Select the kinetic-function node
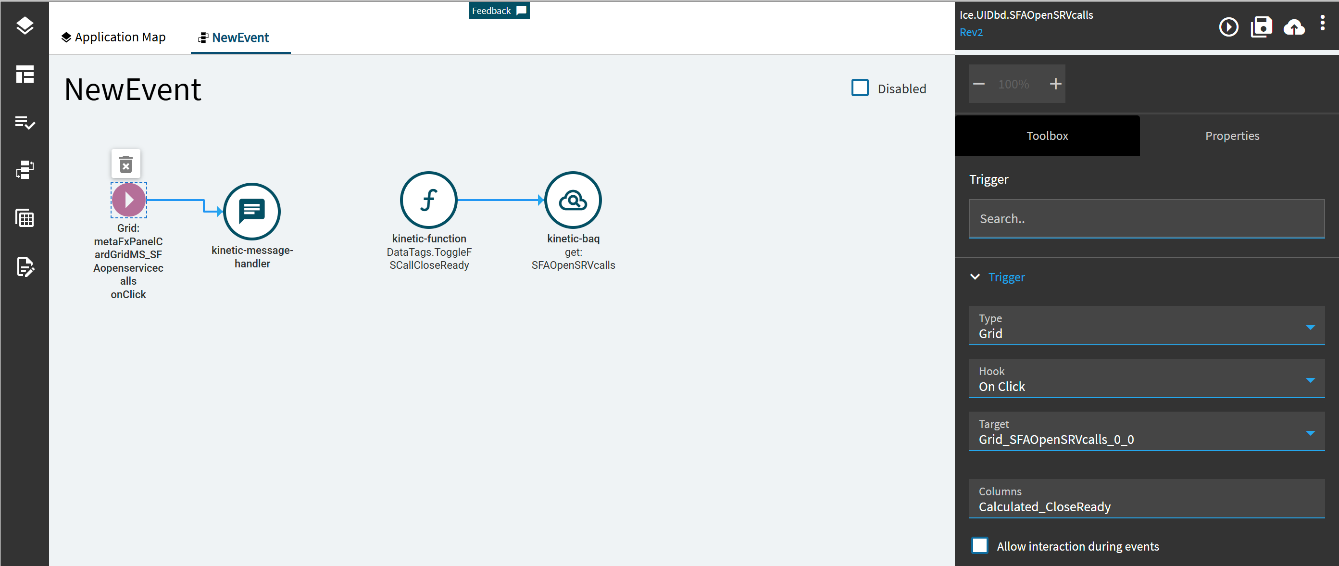The image size is (1339, 566). (x=428, y=200)
